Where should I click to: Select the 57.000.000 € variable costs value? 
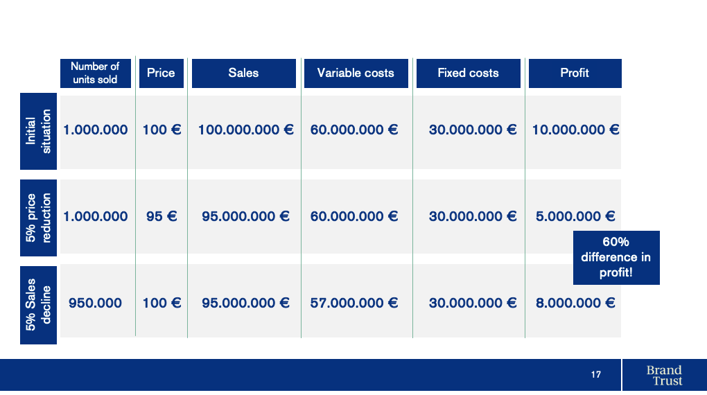click(x=354, y=303)
